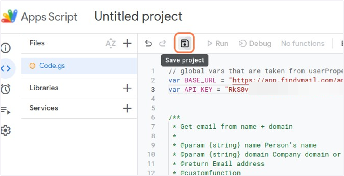Image resolution: width=344 pixels, height=176 pixels.
Task: Click the '@return Email address' comment line
Action: click(x=218, y=164)
